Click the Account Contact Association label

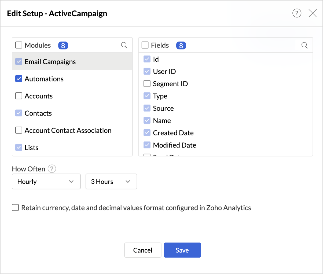(68, 130)
